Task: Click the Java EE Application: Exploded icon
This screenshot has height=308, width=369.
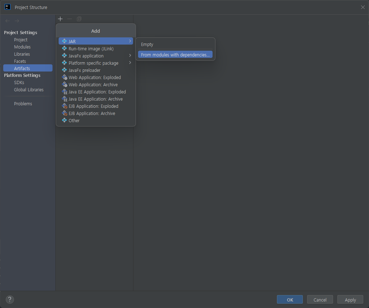Action: 64,92
